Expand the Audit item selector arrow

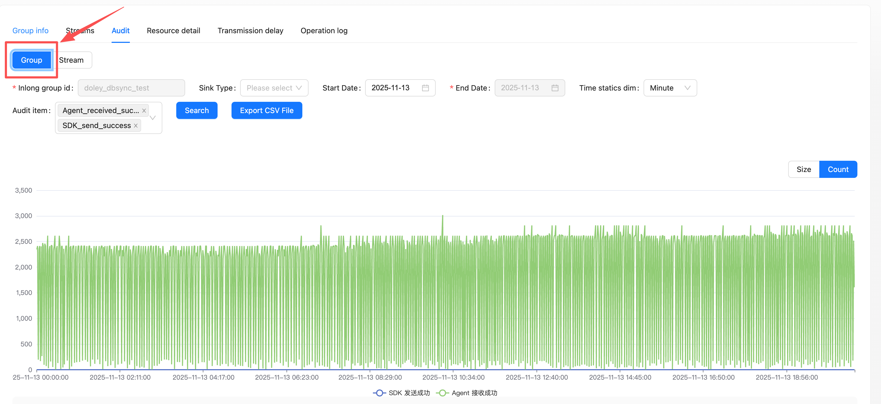point(153,118)
